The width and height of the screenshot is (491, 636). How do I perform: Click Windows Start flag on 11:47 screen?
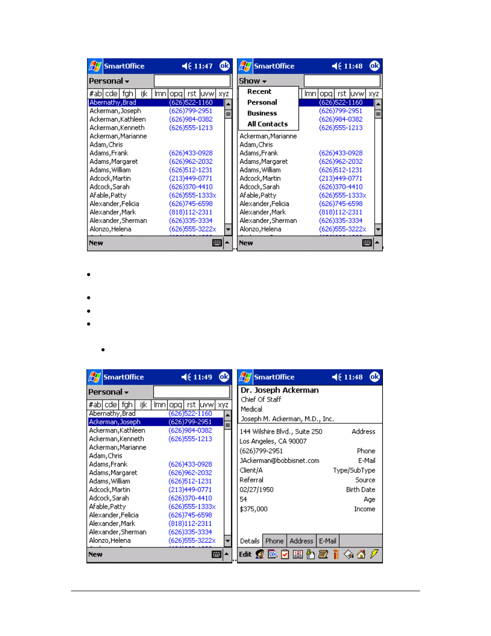point(95,66)
